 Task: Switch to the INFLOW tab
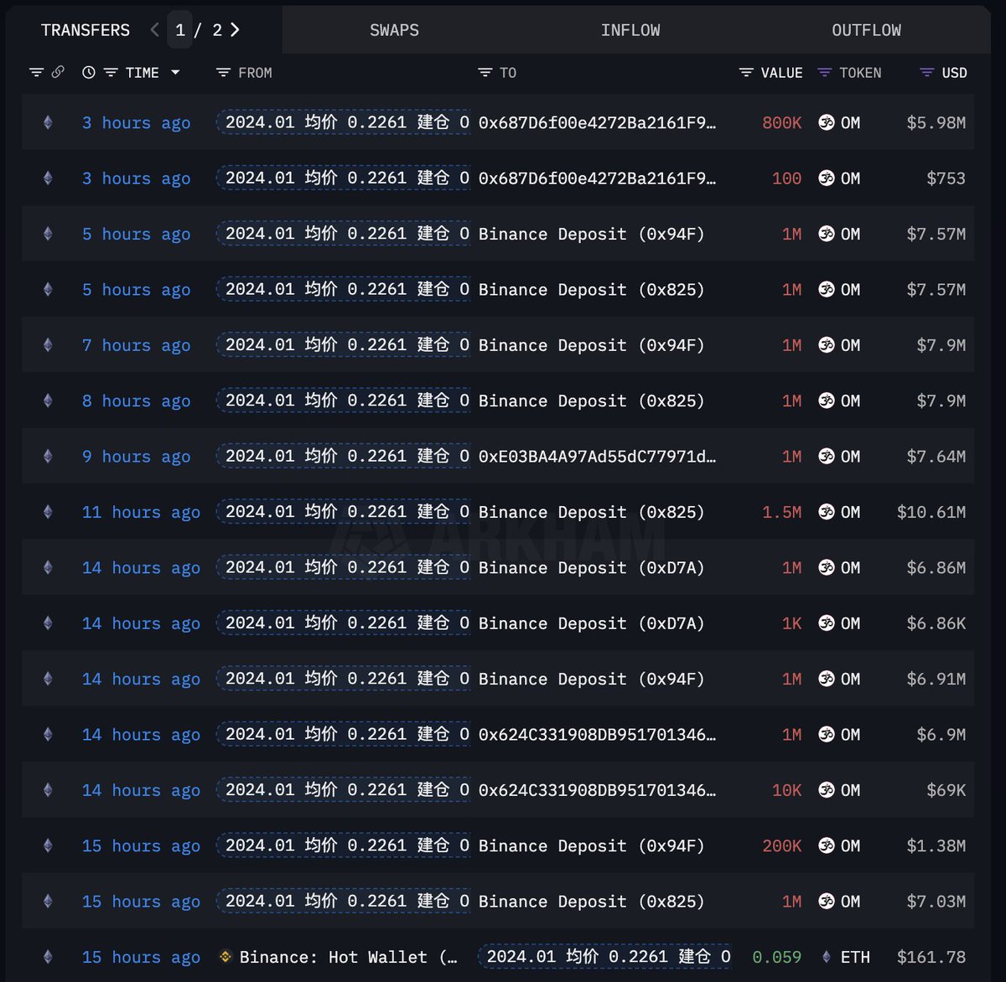click(x=630, y=30)
